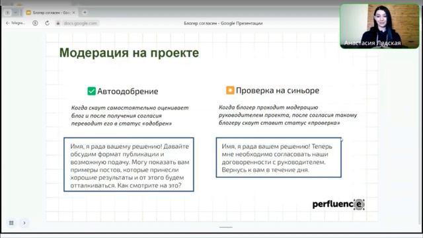Image resolution: width=423 pixels, height=238 pixels.
Task: Open the tab list dropdown arrow
Action: (15, 13)
